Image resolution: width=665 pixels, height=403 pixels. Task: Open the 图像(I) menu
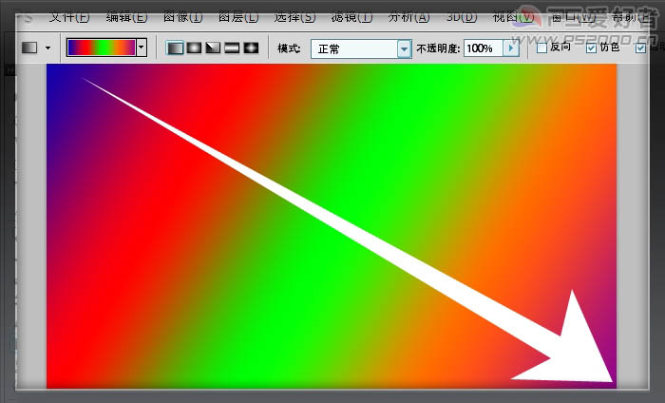click(182, 17)
